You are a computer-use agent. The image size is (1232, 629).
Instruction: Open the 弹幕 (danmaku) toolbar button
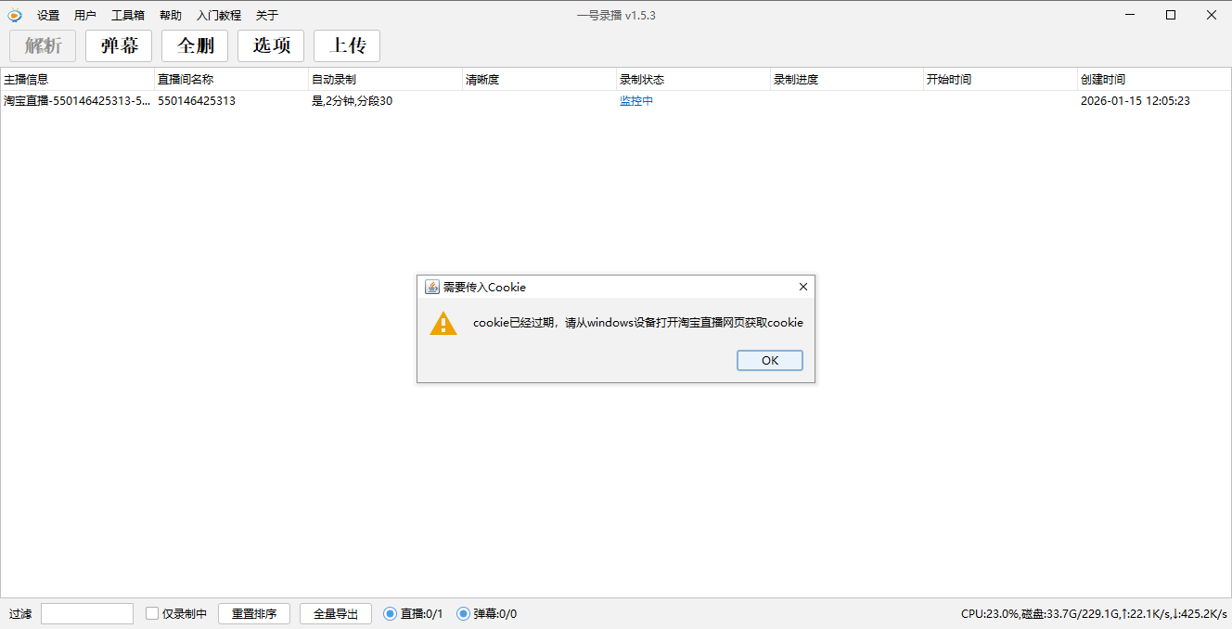[118, 45]
